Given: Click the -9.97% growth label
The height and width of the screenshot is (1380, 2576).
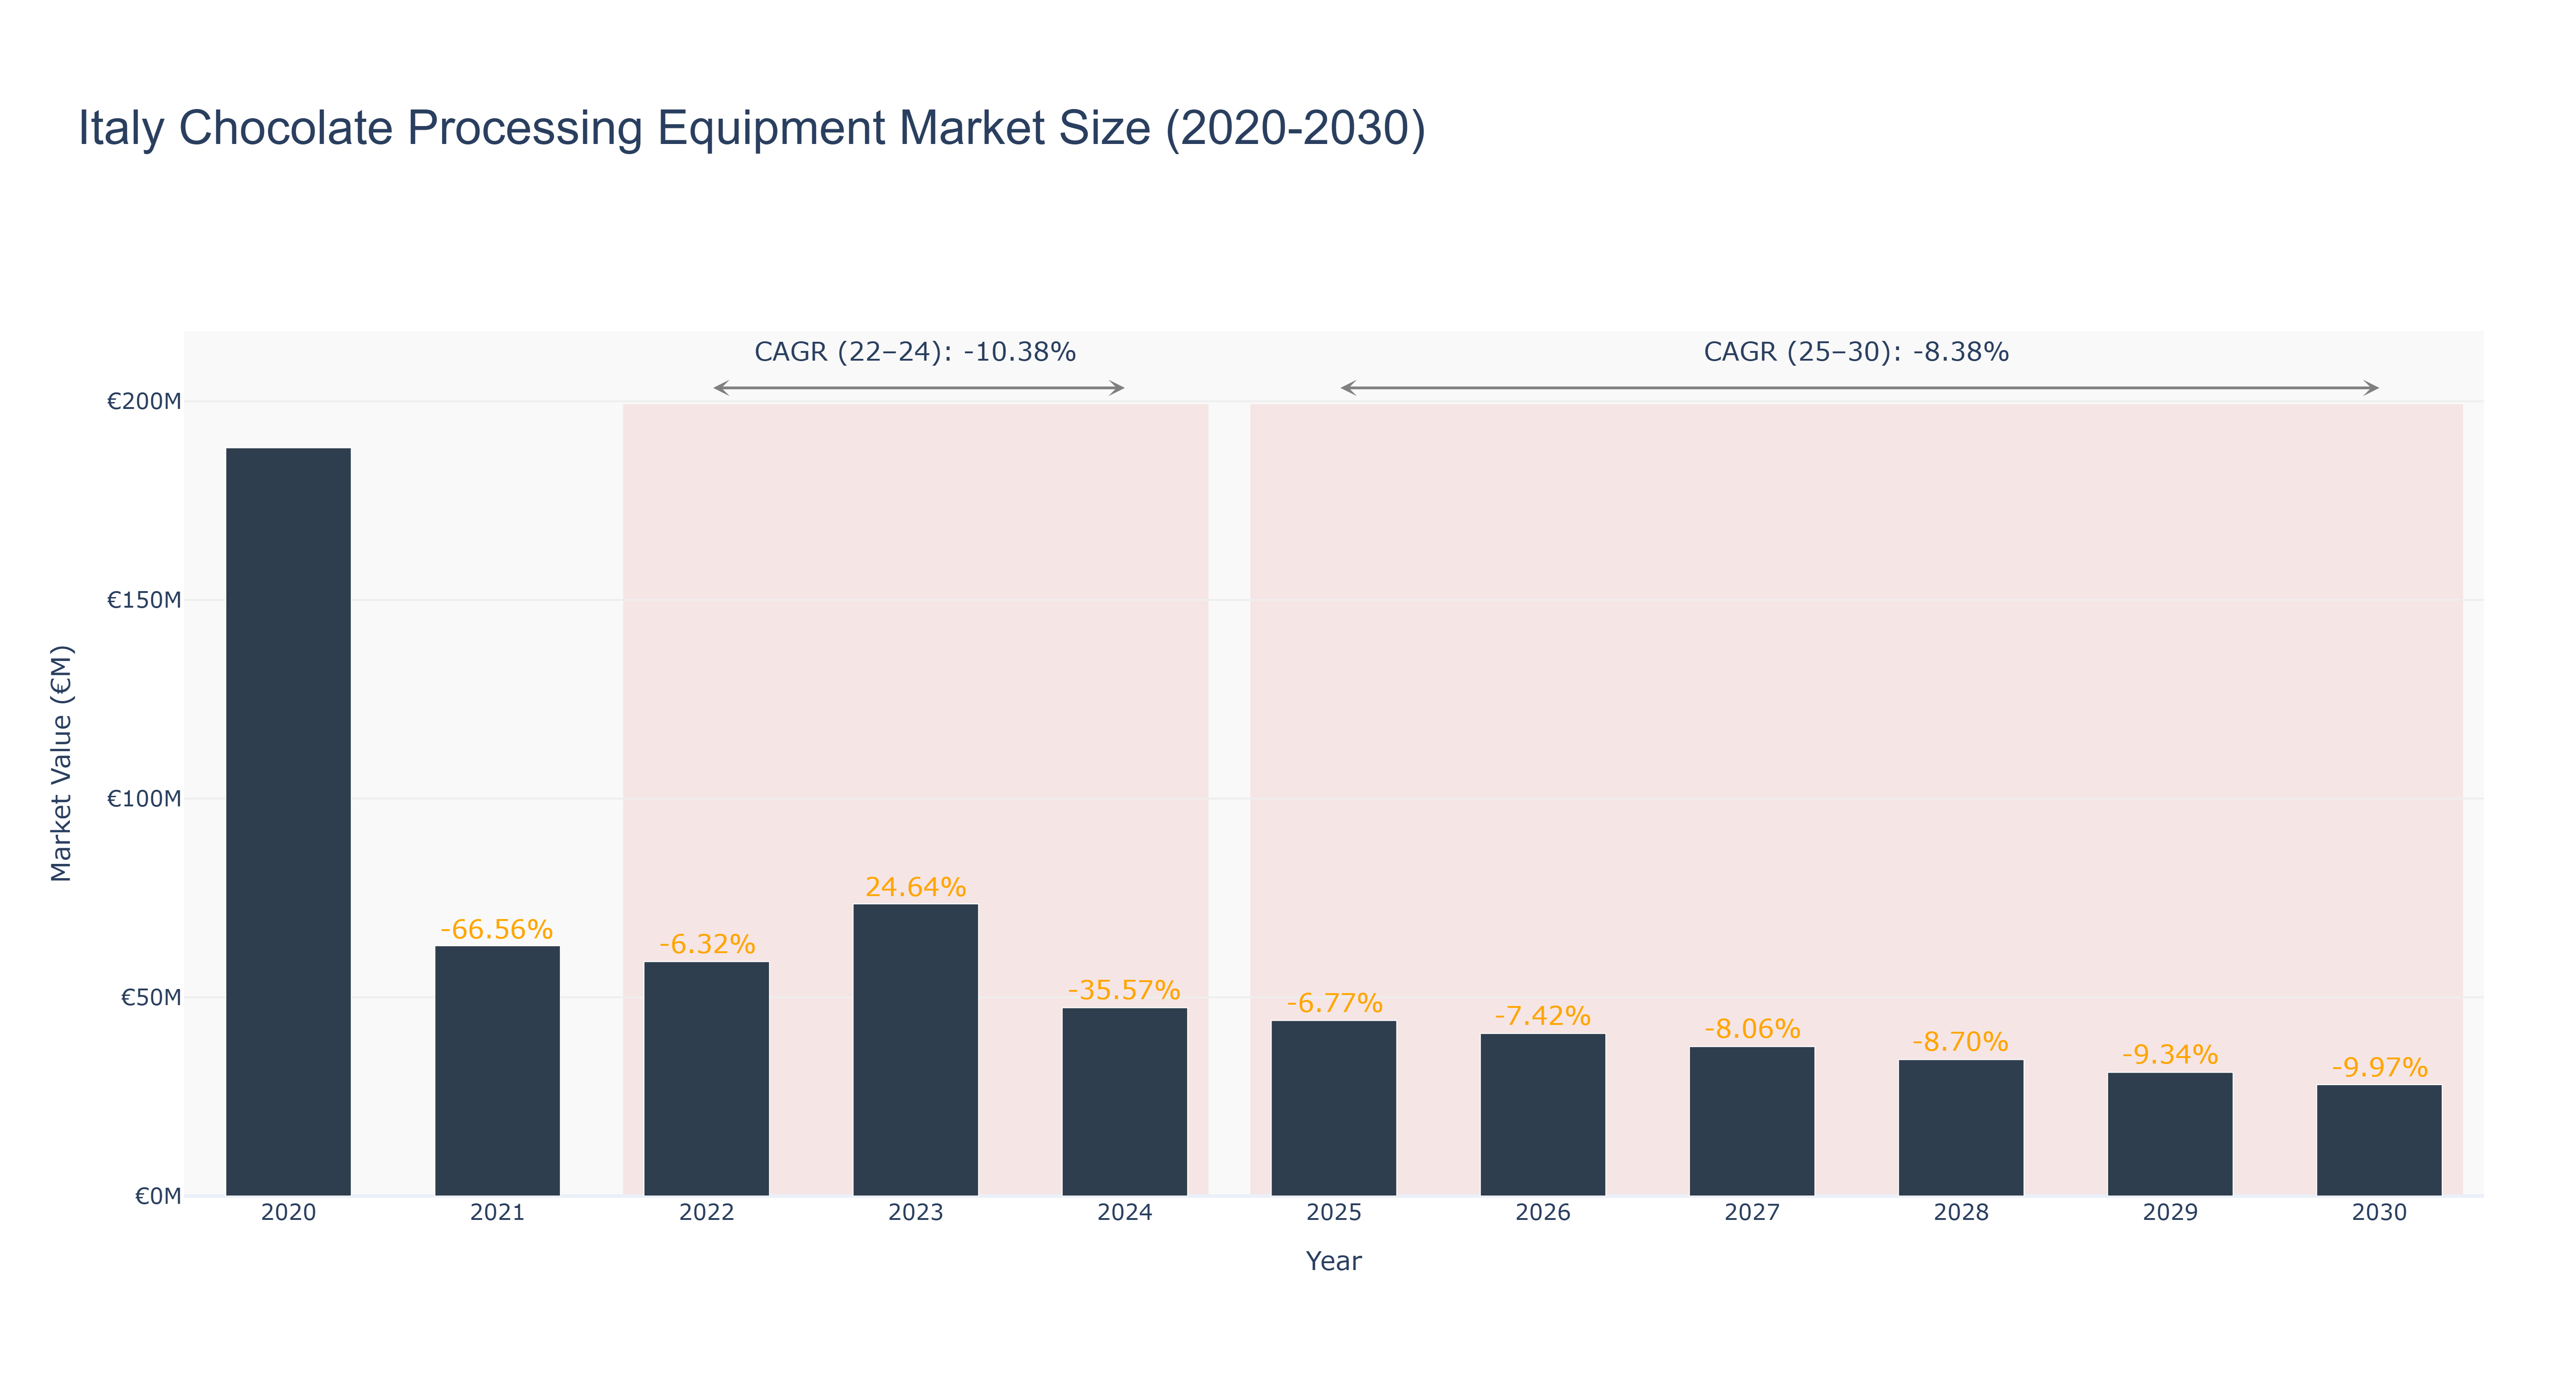Looking at the screenshot, I should pos(2379,1067).
